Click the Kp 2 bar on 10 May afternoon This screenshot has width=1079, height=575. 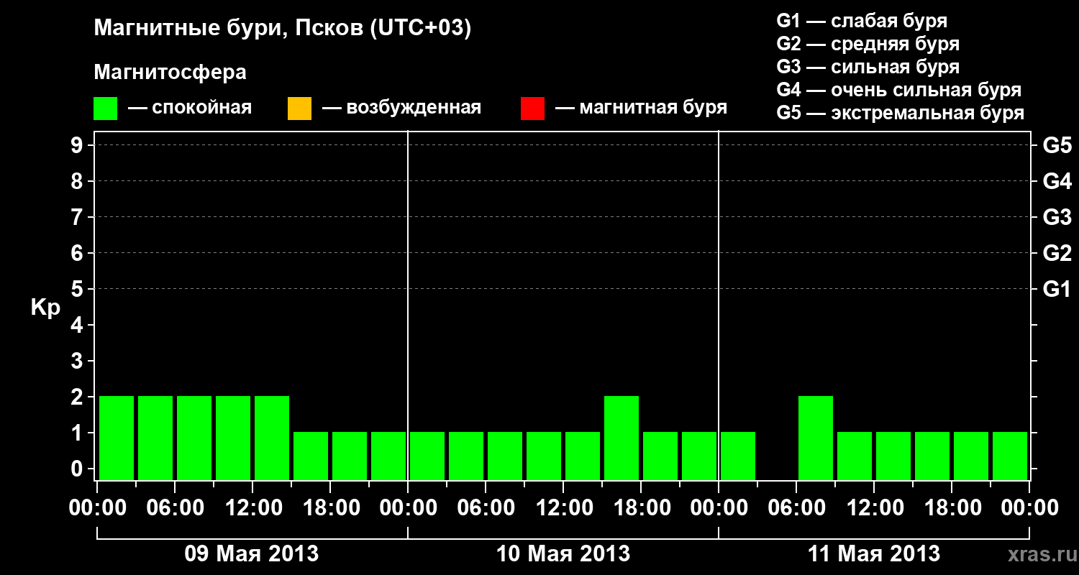point(622,438)
